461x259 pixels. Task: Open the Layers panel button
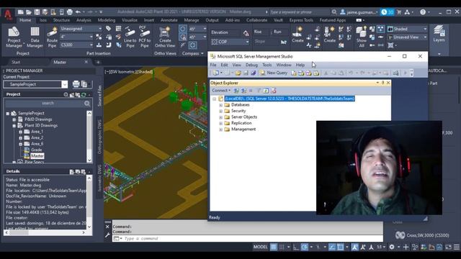[x=439, y=34]
